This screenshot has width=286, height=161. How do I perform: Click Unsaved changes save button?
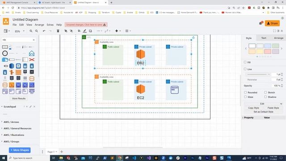point(86,25)
